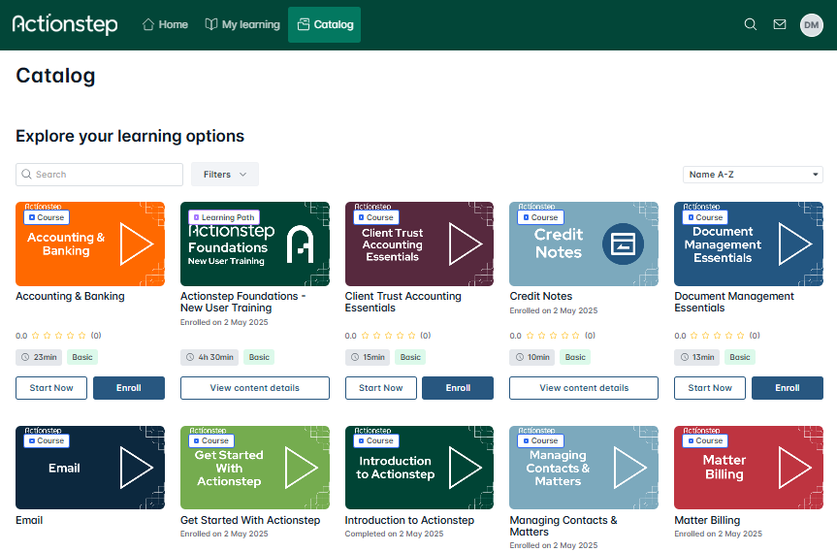The image size is (837, 552).
Task: View content details for Actionstep Foundations
Action: [255, 388]
